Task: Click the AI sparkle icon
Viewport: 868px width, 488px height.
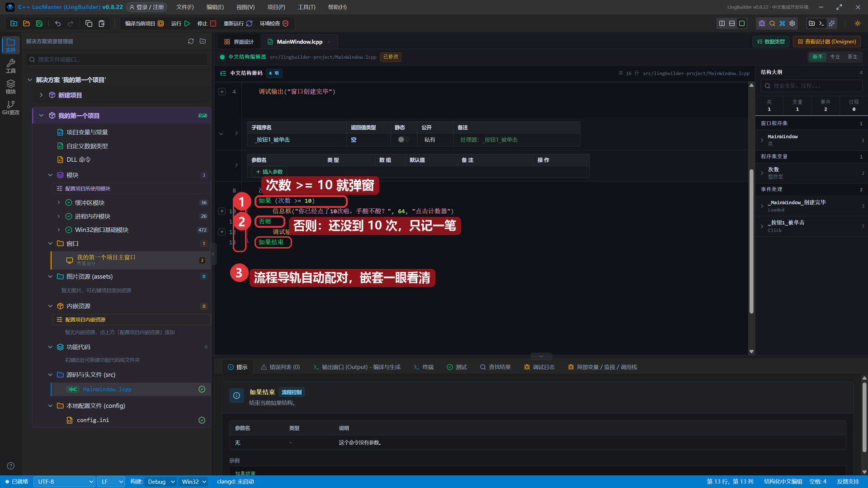Action: 832,23
